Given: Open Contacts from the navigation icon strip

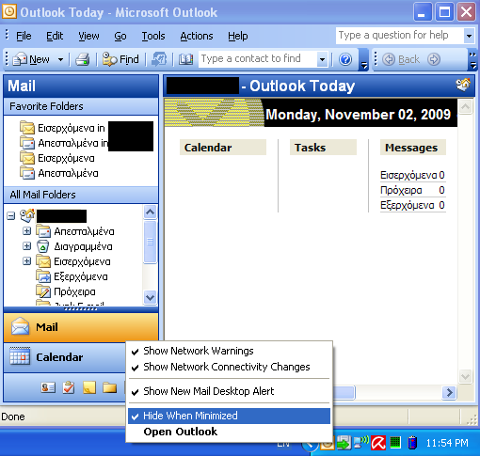Looking at the screenshot, I should pyautogui.click(x=48, y=387).
